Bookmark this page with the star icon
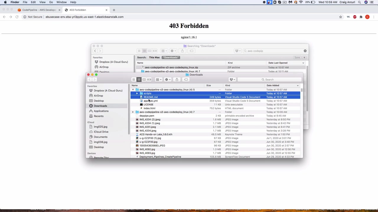 (x=340, y=17)
